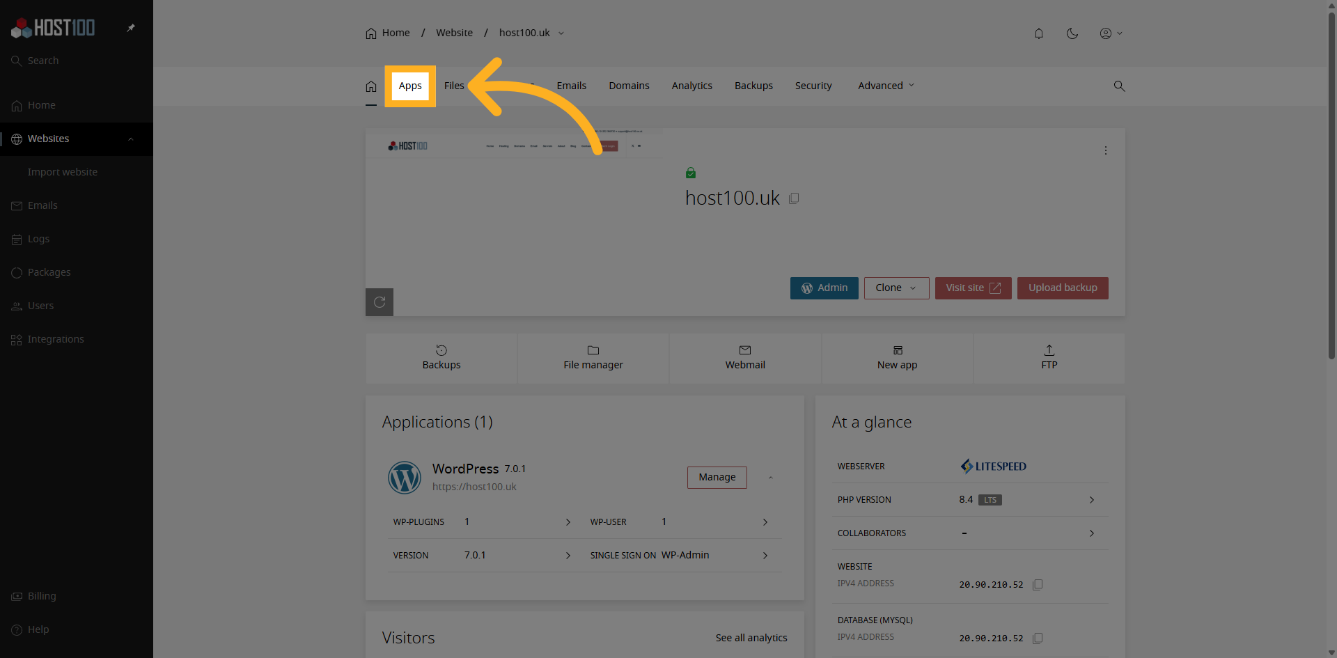Open Users in the sidebar
The height and width of the screenshot is (658, 1337).
click(40, 306)
